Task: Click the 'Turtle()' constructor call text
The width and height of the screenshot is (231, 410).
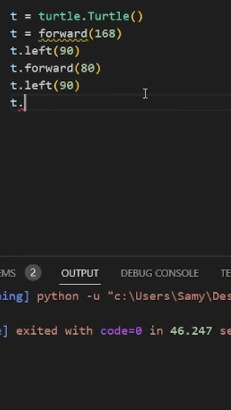Action: click(115, 17)
